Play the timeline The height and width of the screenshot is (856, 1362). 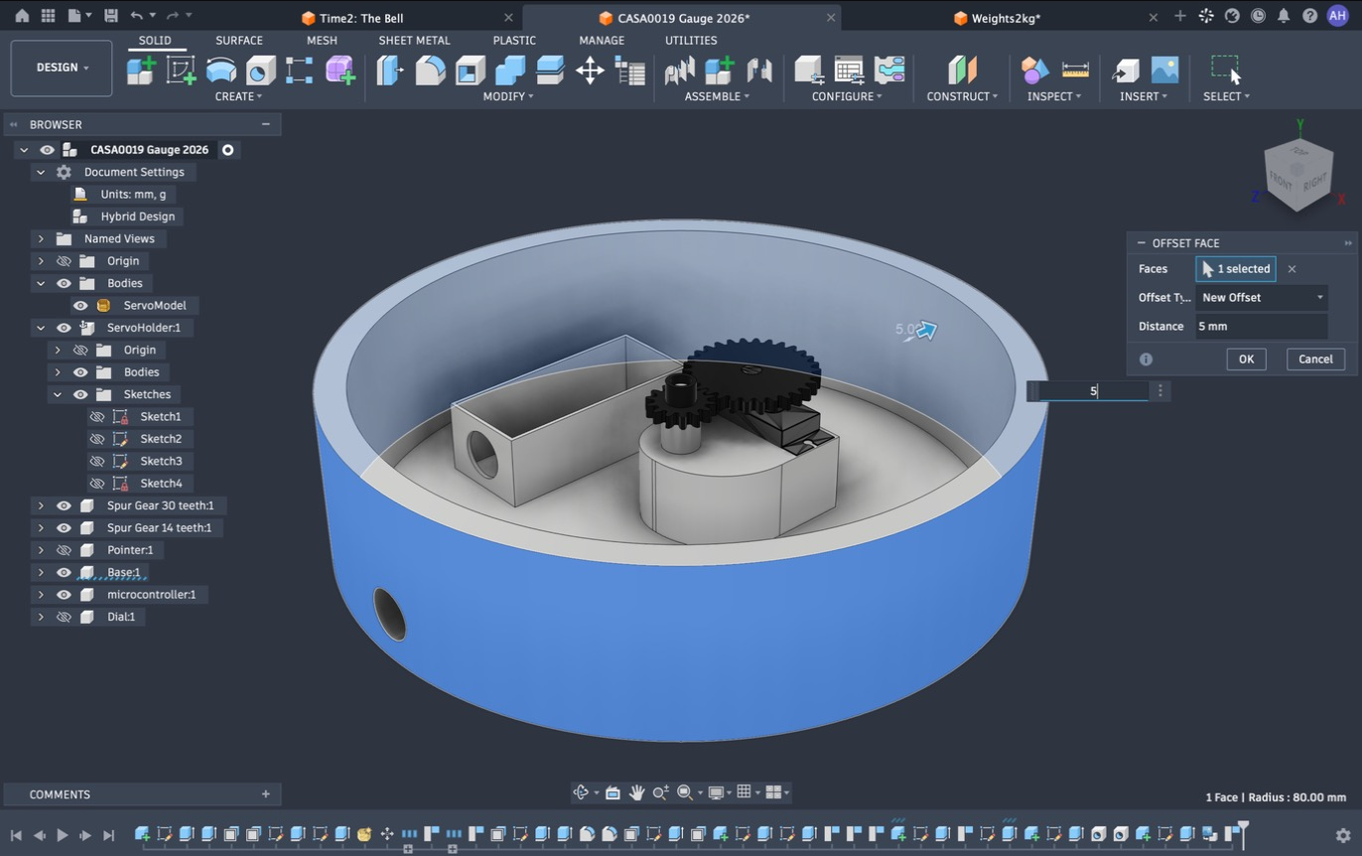(62, 835)
